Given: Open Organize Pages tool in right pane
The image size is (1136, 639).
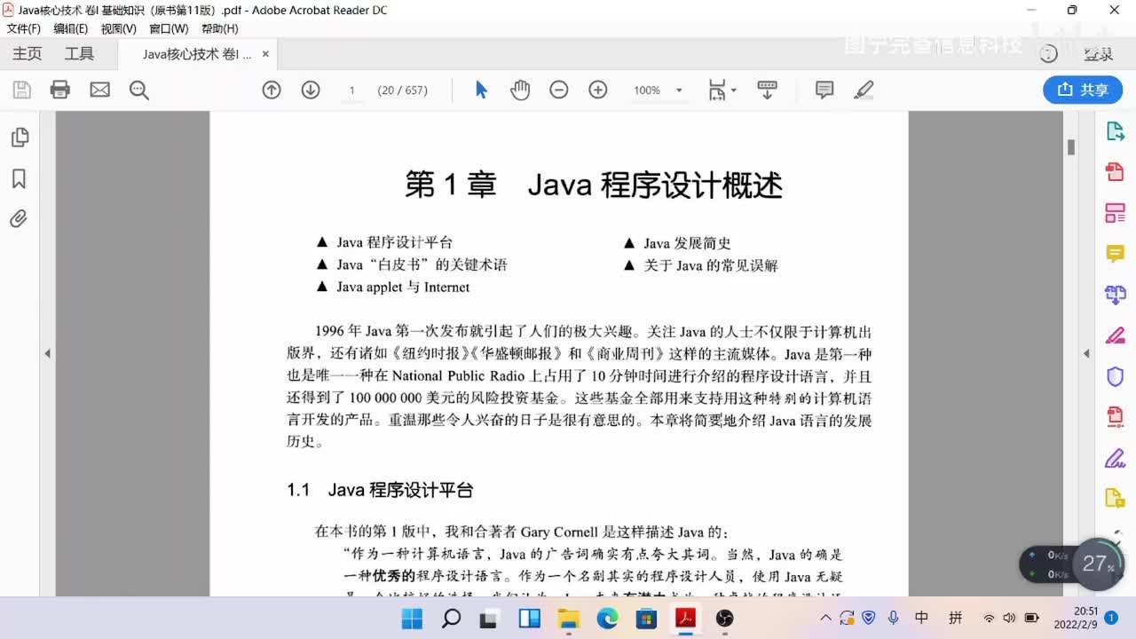Looking at the screenshot, I should click(x=1116, y=213).
